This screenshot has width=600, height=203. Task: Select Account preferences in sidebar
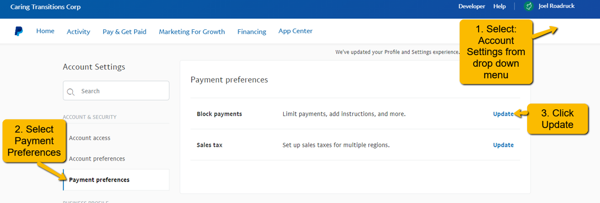point(97,159)
